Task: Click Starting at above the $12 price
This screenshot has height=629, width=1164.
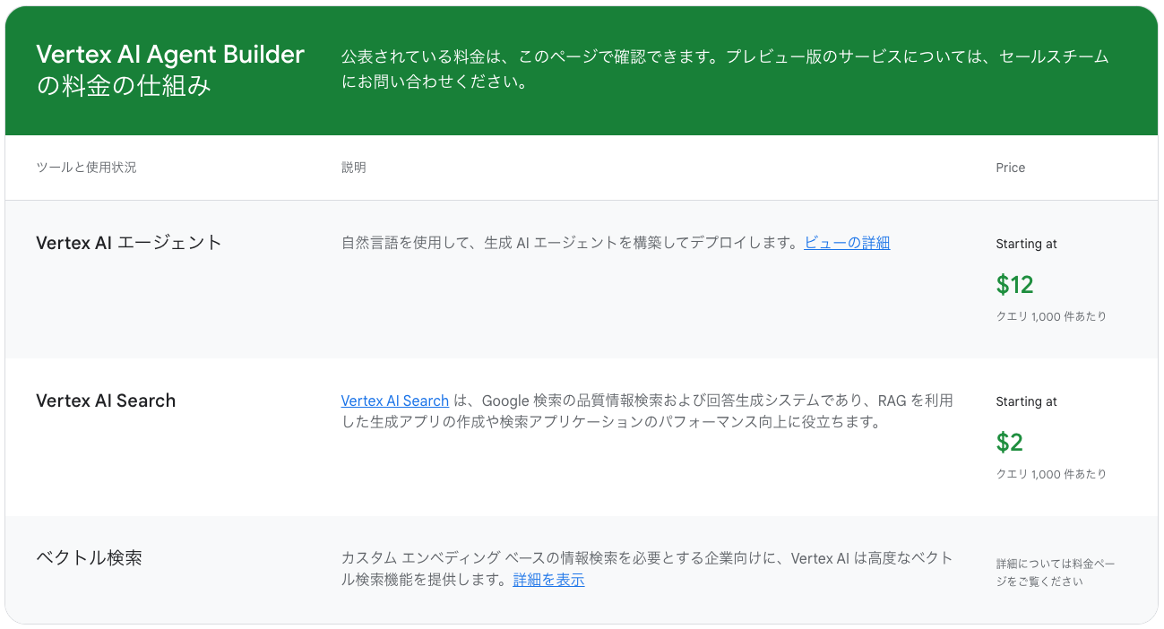Action: click(1026, 244)
